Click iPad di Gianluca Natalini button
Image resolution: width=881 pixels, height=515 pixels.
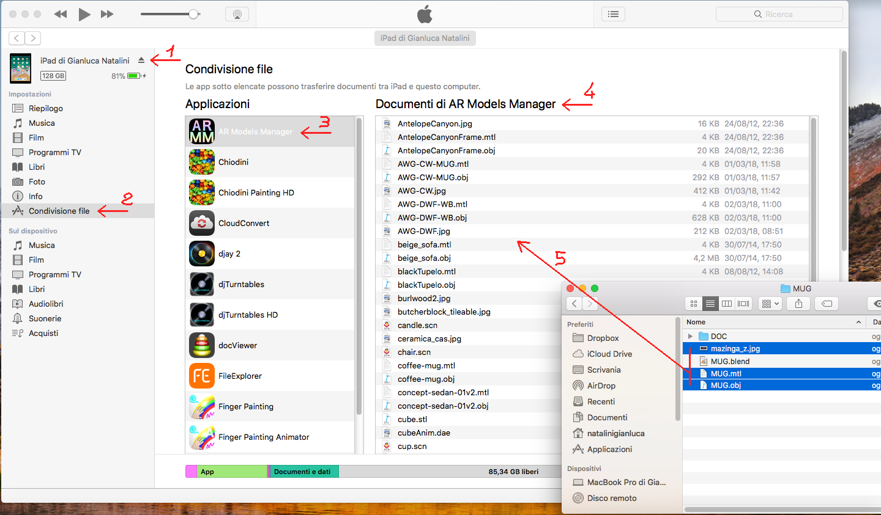tap(425, 38)
